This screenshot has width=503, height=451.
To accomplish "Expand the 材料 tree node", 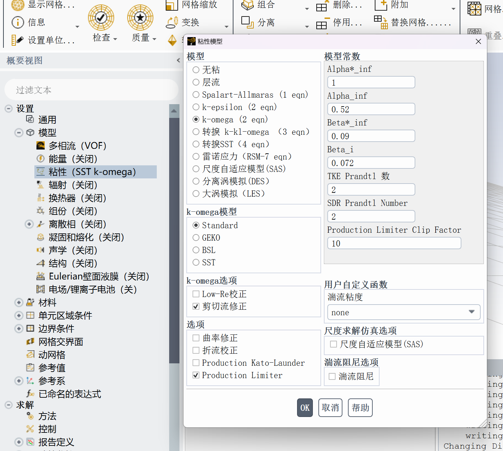I will pyautogui.click(x=19, y=302).
